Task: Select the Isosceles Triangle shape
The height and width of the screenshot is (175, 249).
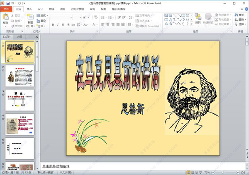Action: coord(171,19)
